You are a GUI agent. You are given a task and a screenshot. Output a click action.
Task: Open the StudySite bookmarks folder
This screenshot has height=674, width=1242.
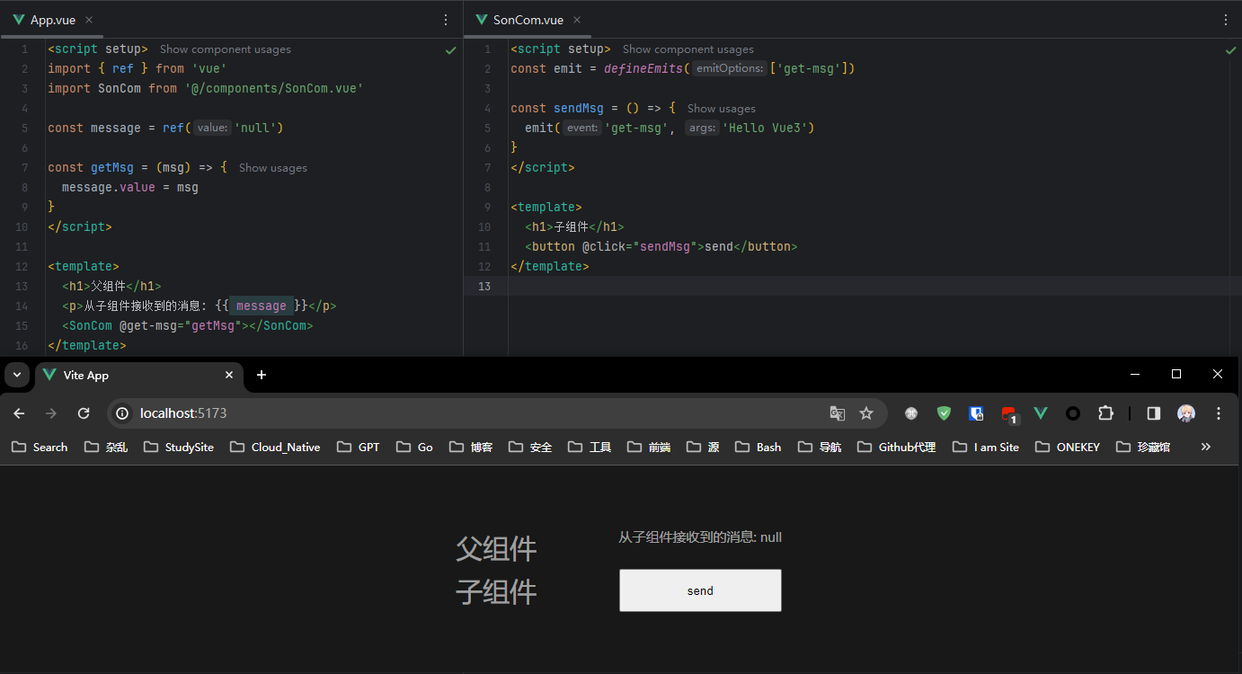(178, 447)
